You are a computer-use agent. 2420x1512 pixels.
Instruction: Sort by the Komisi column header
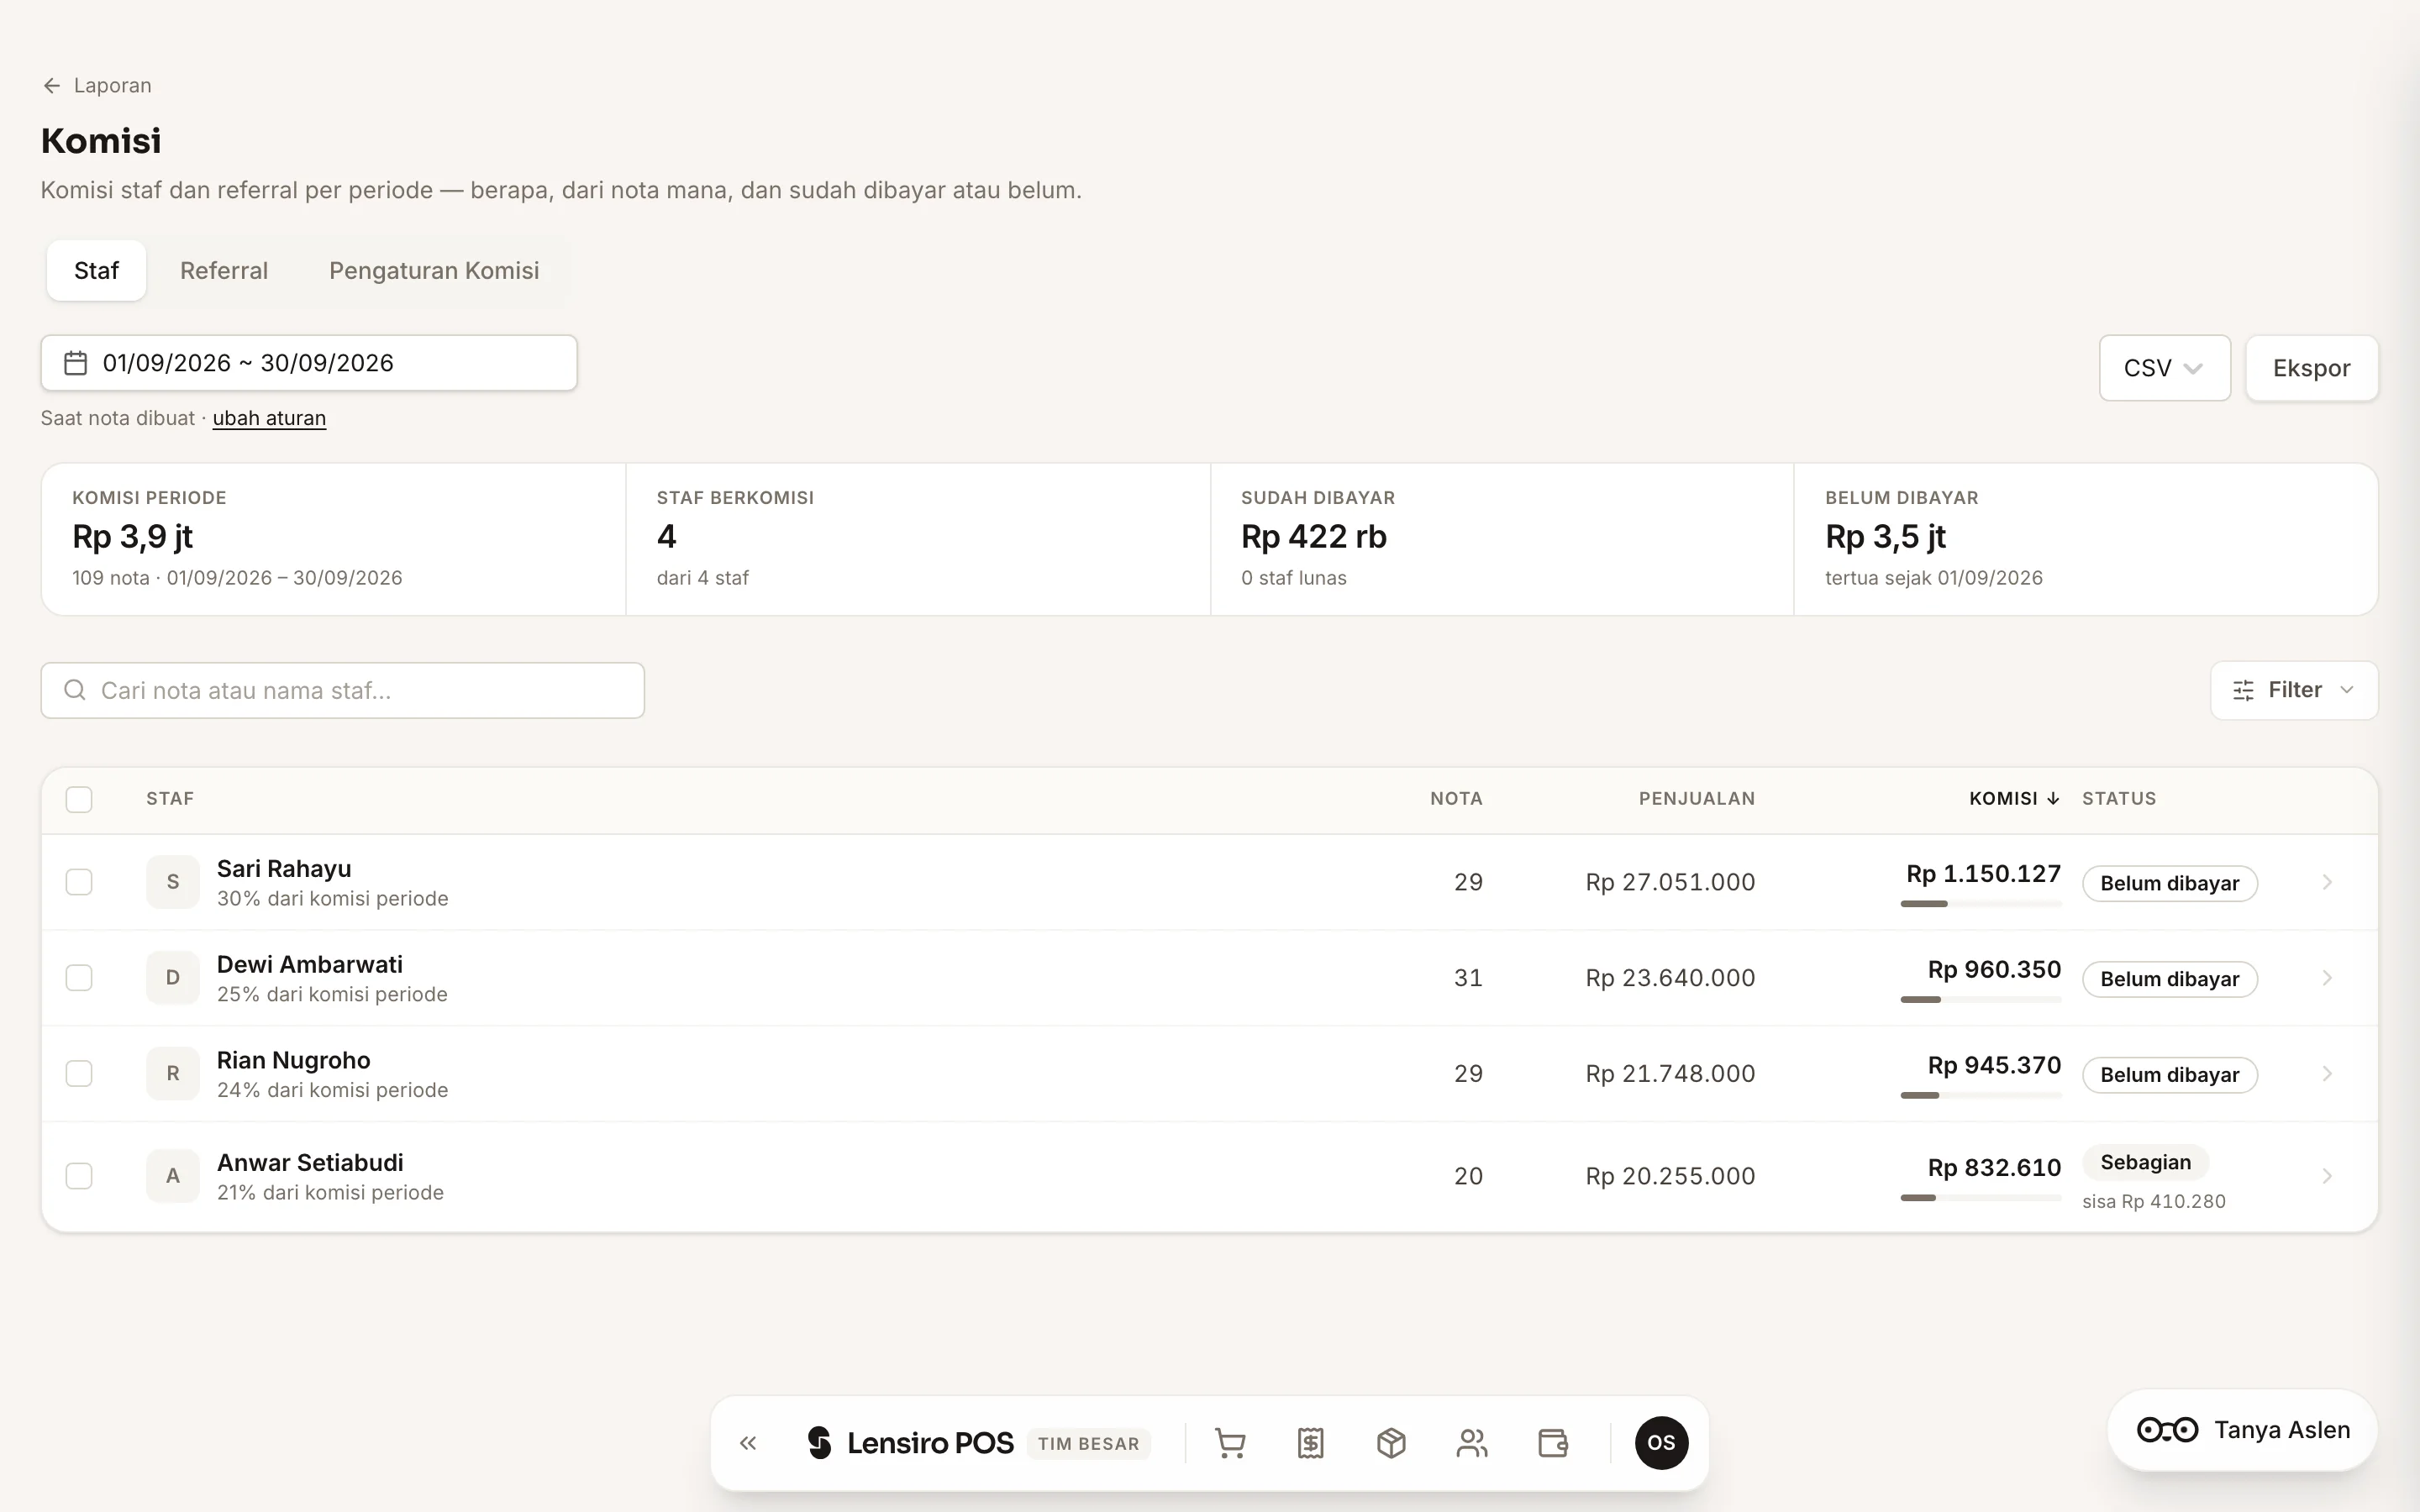(x=2014, y=798)
